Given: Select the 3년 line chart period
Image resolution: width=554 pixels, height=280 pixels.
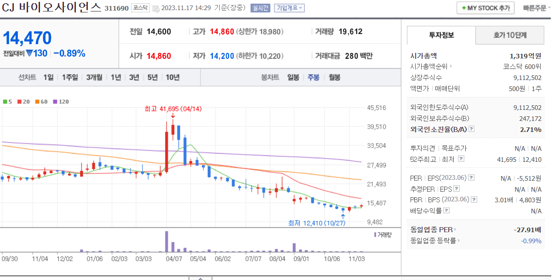Looking at the screenshot, I should click(134, 77).
